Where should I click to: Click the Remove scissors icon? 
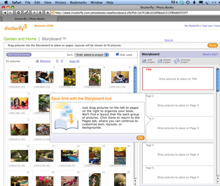[x=37, y=61]
